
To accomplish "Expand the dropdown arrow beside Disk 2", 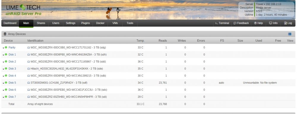I will coord(3,62).
